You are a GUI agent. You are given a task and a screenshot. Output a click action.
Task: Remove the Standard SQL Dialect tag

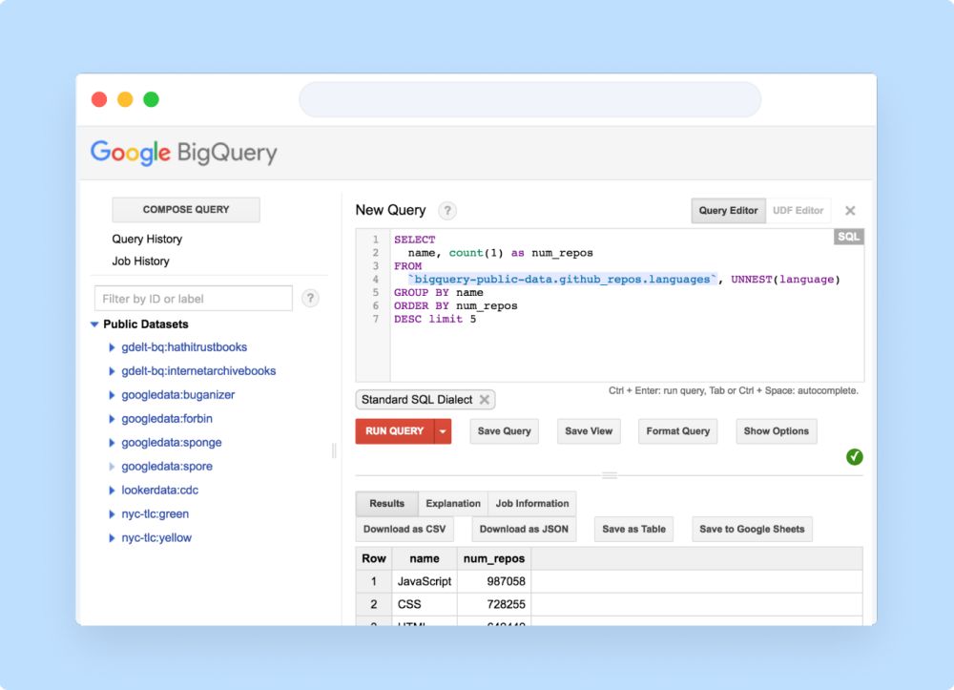485,400
